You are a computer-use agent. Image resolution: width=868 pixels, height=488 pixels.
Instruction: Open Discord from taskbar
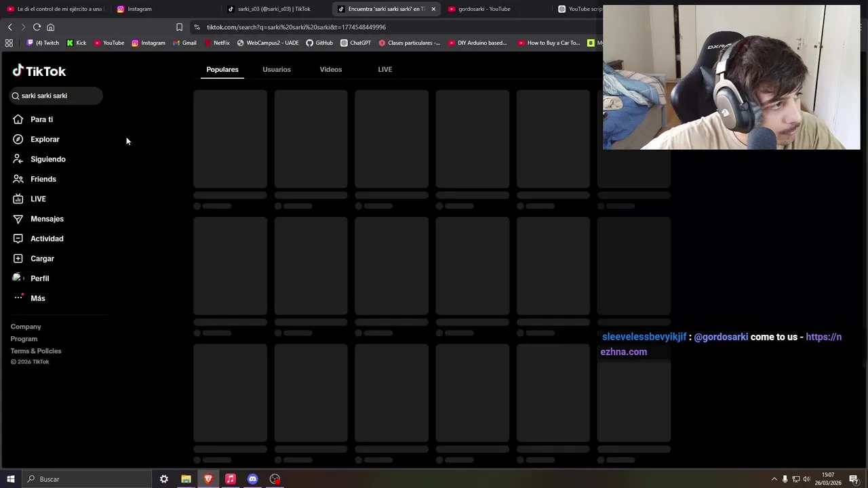[253, 479]
